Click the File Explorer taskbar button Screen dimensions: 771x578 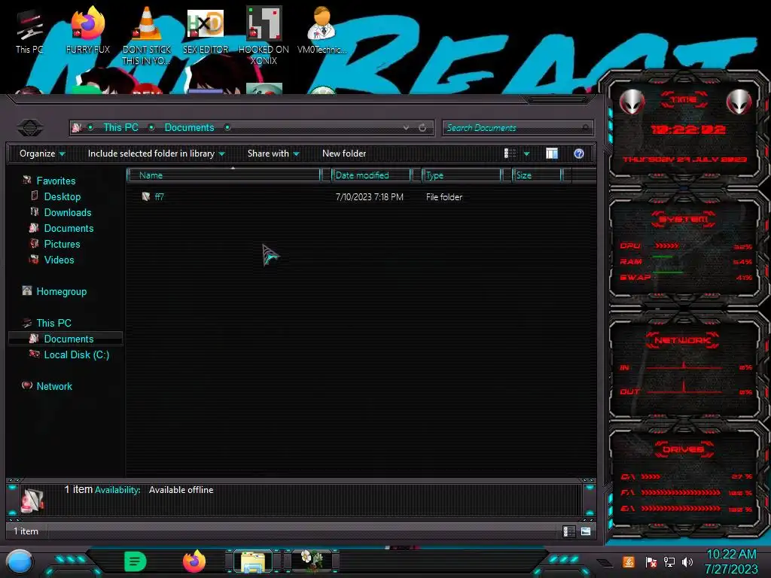click(253, 561)
